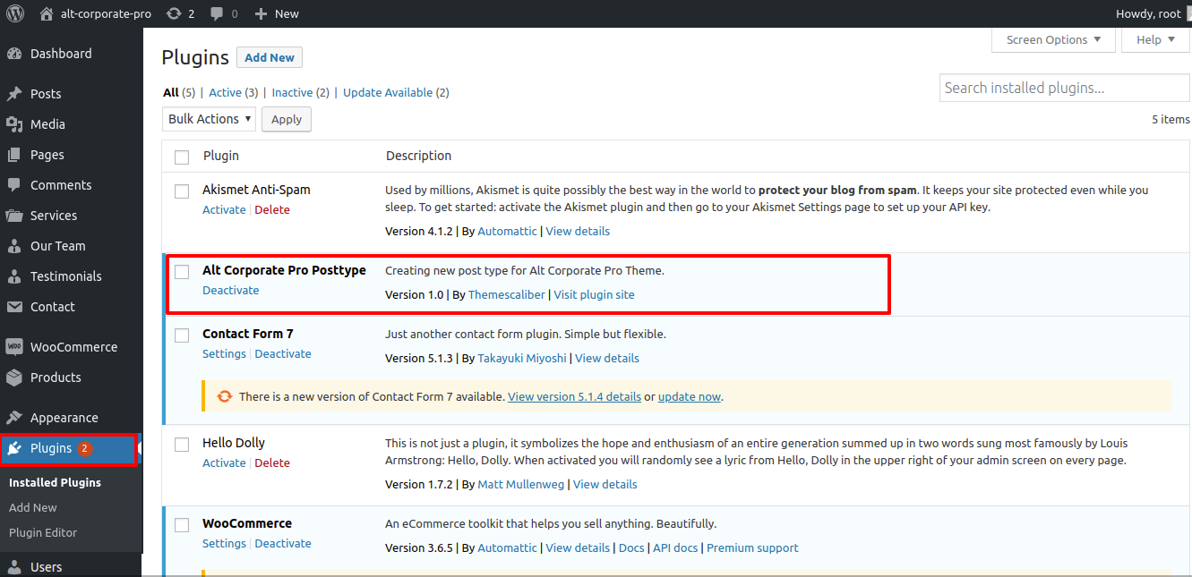Click the Our Team person icon

coord(14,246)
